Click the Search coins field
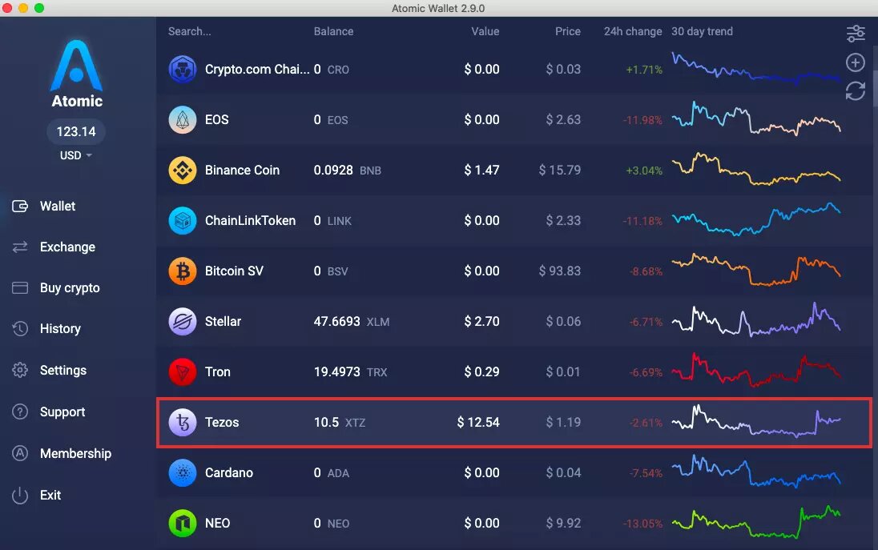Image resolution: width=878 pixels, height=550 pixels. click(190, 31)
